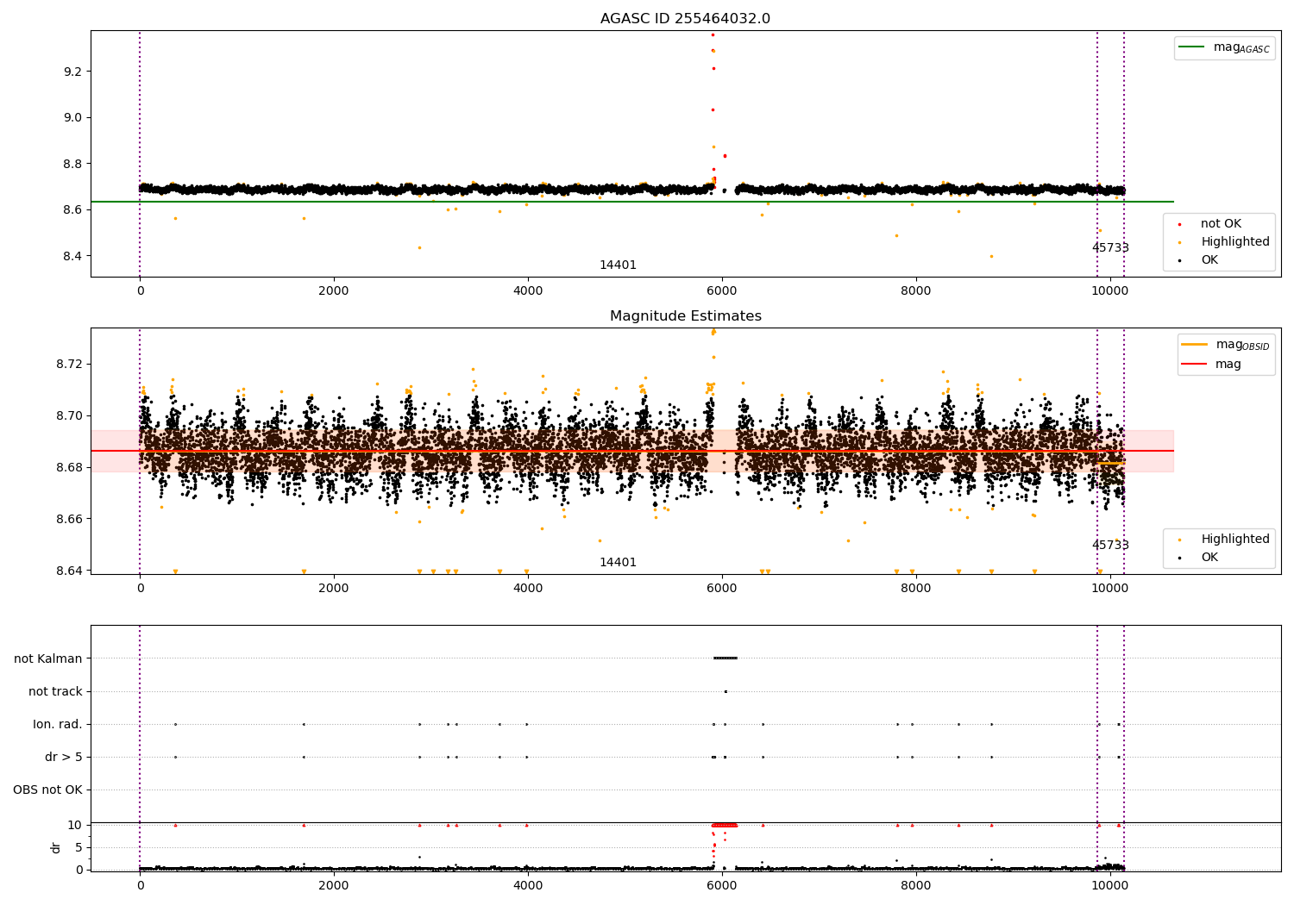Click the 8.4 y-axis tick label

coord(72,257)
